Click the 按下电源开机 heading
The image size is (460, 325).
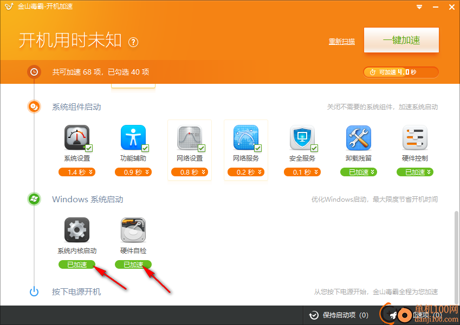76,292
